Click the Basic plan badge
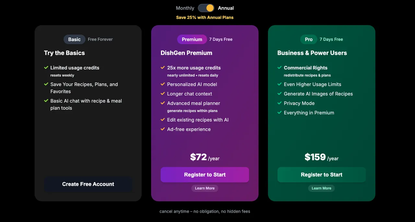 point(74,39)
